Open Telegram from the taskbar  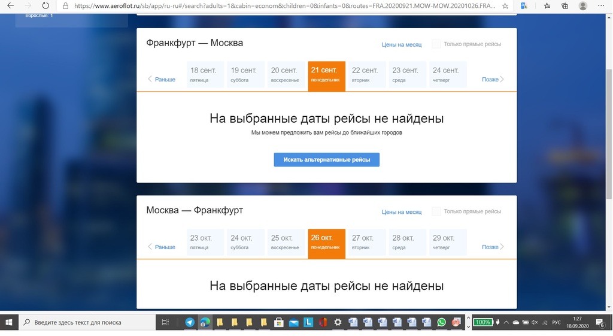190,322
